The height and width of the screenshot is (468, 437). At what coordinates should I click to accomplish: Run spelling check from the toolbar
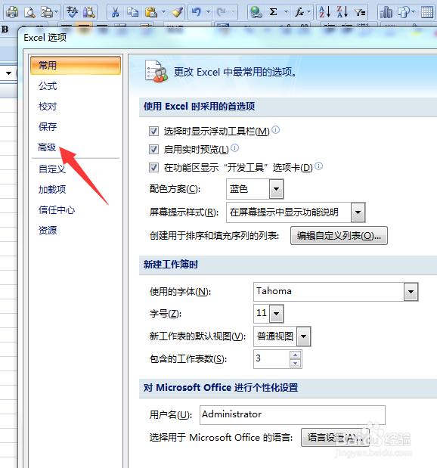[72, 12]
